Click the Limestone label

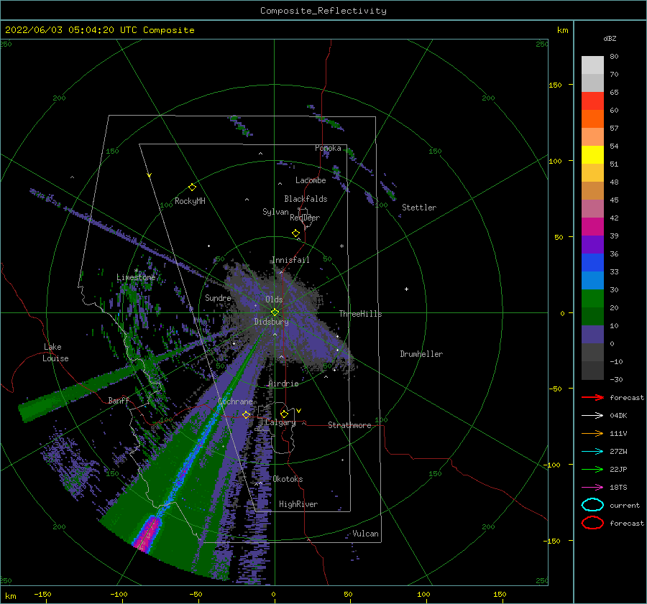[x=136, y=277]
